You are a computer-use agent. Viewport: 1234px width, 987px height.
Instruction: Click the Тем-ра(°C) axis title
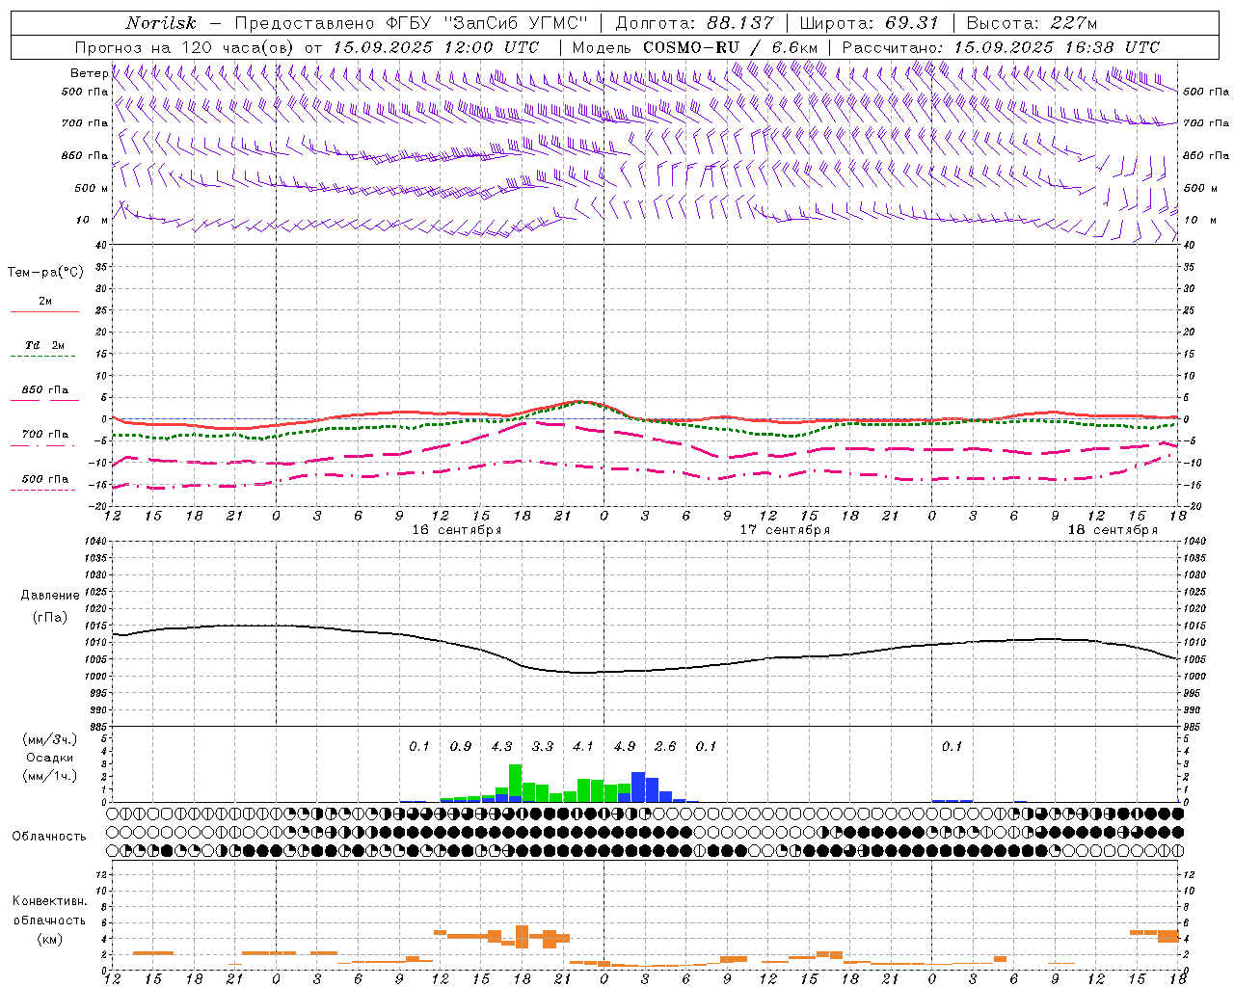click(45, 273)
